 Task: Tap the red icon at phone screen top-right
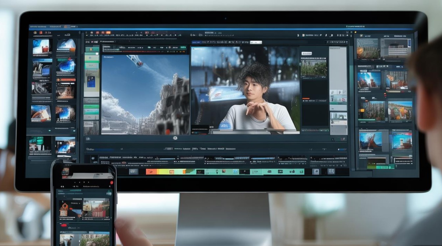pyautogui.click(x=111, y=183)
